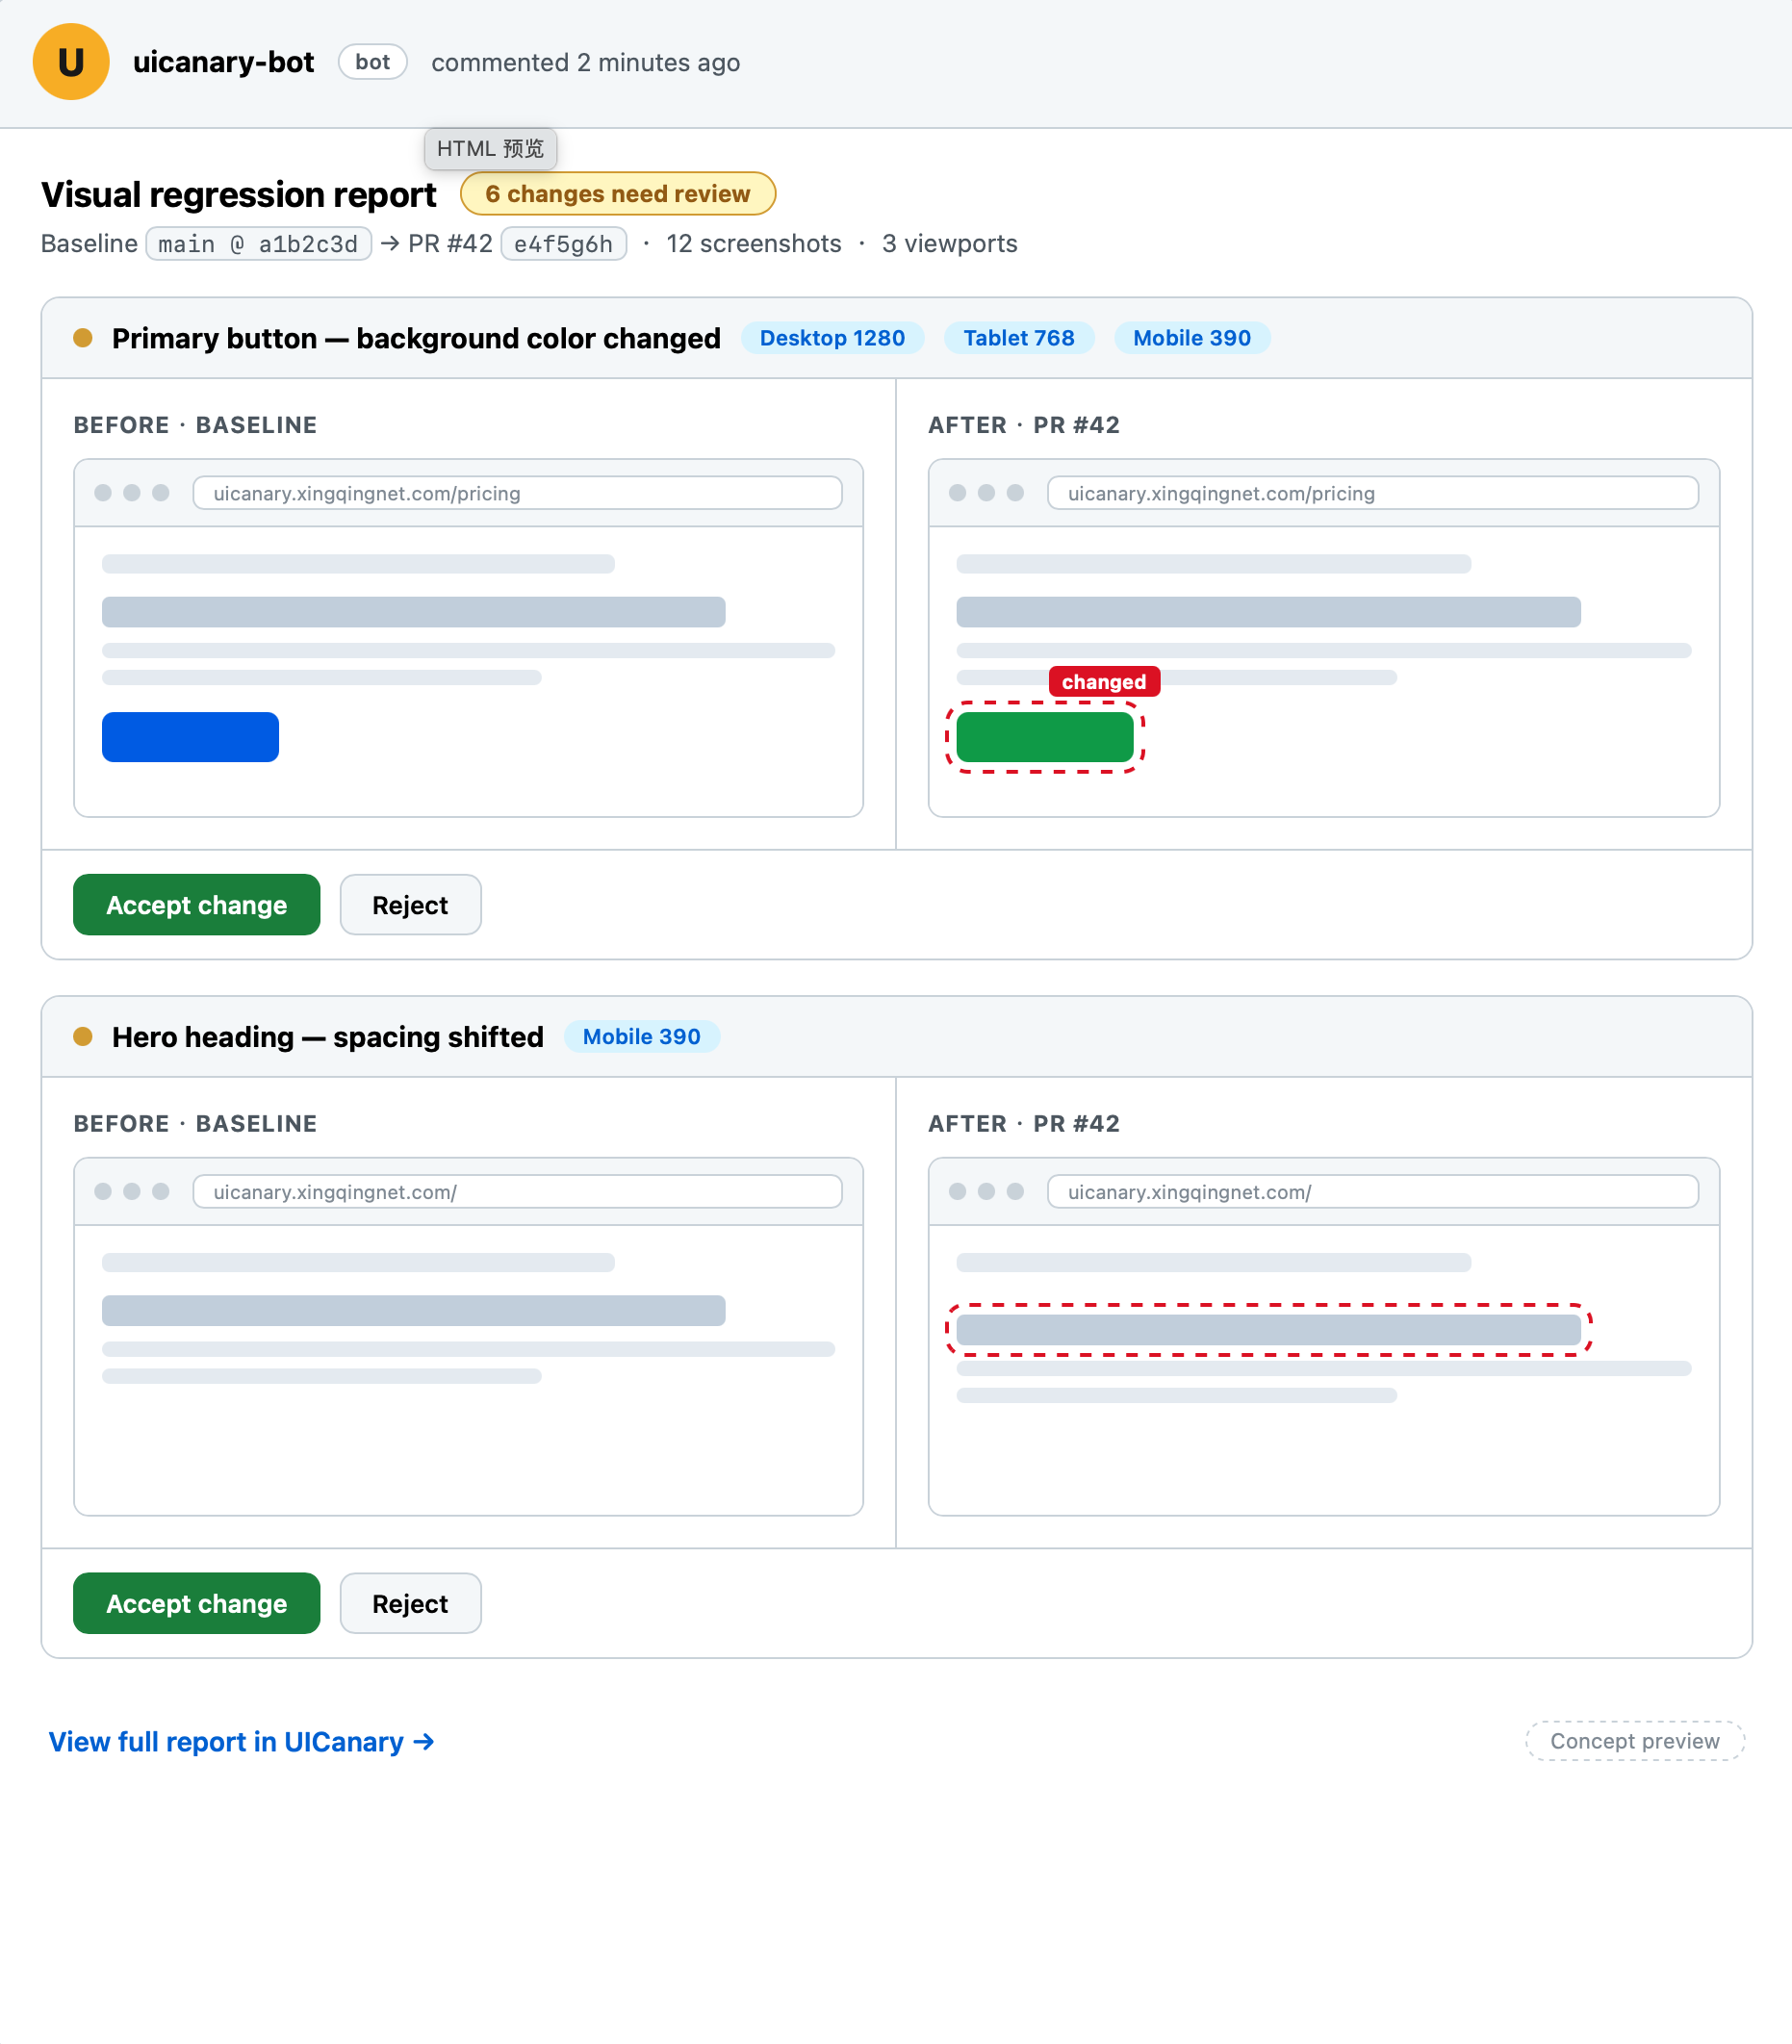The height and width of the screenshot is (2044, 1792).
Task: Click the hero heading bar in baseline homepage preview
Action: pos(413,1311)
